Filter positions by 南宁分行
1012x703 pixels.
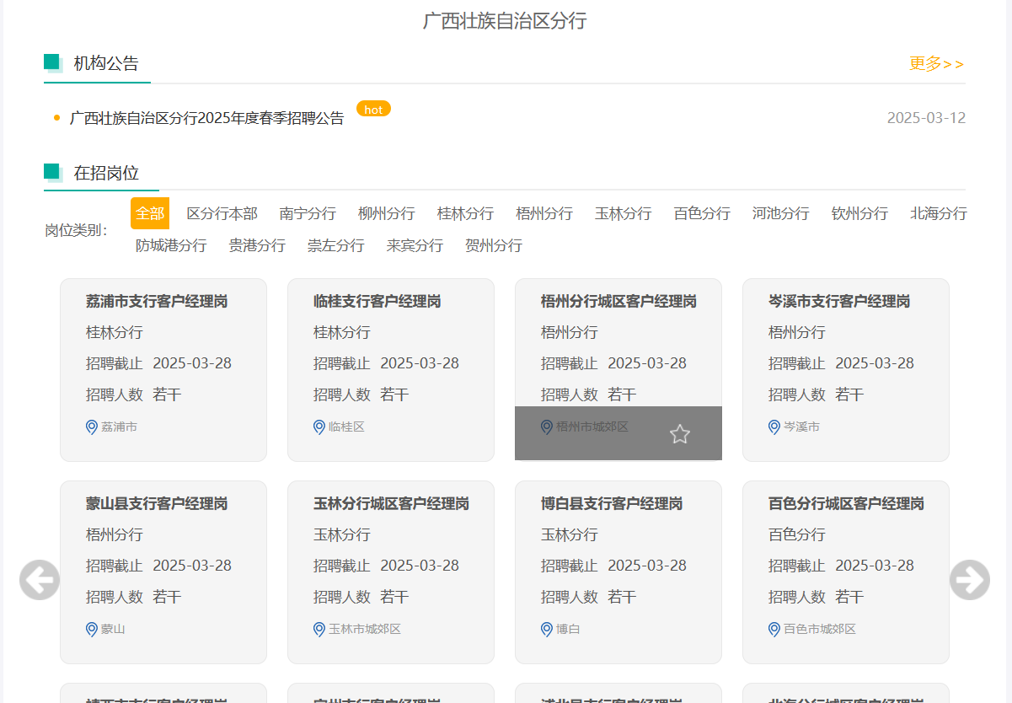[308, 213]
